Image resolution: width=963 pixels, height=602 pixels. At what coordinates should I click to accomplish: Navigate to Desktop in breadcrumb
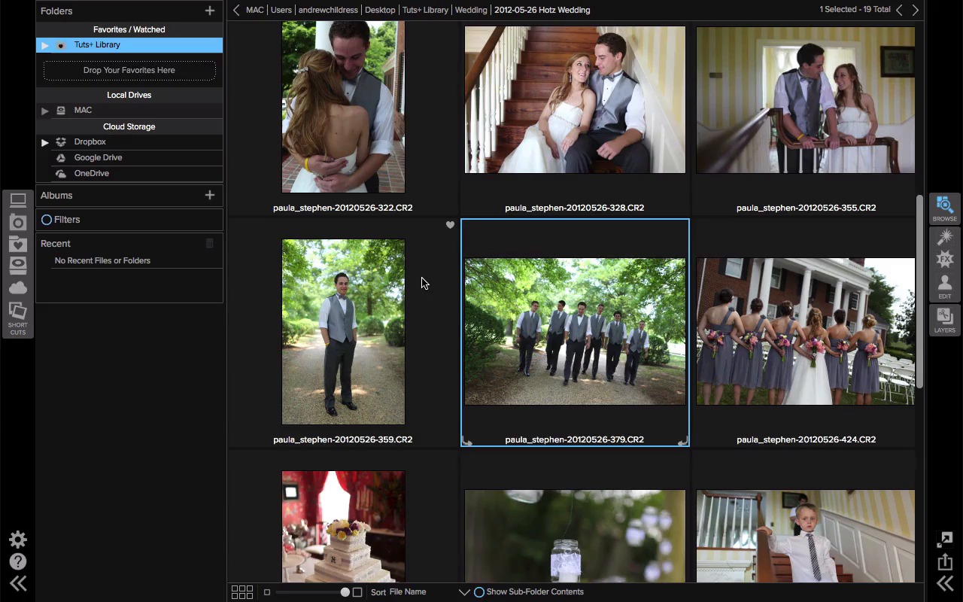[380, 10]
